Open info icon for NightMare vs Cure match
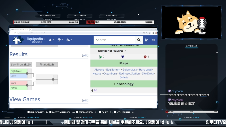This screenshot has width=226, height=127. click(x=27, y=73)
